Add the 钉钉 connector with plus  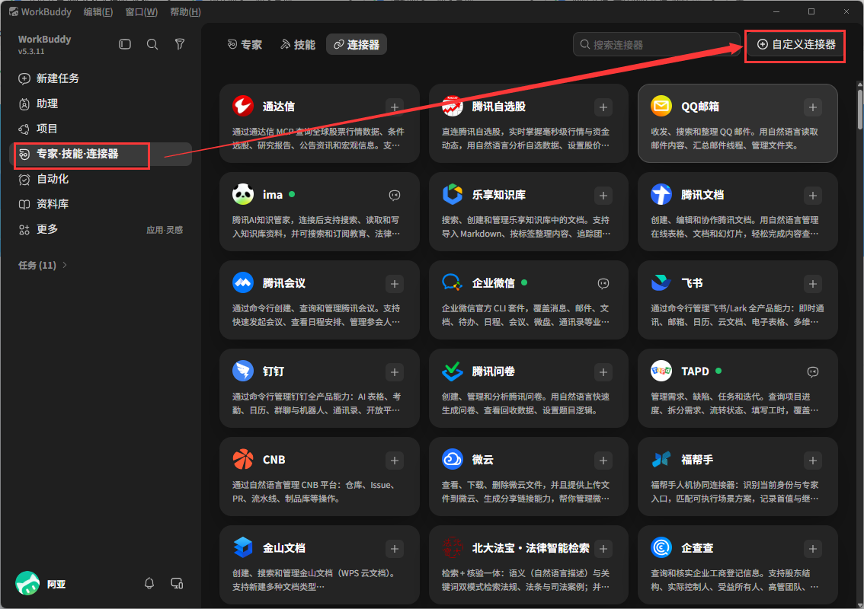(x=395, y=372)
